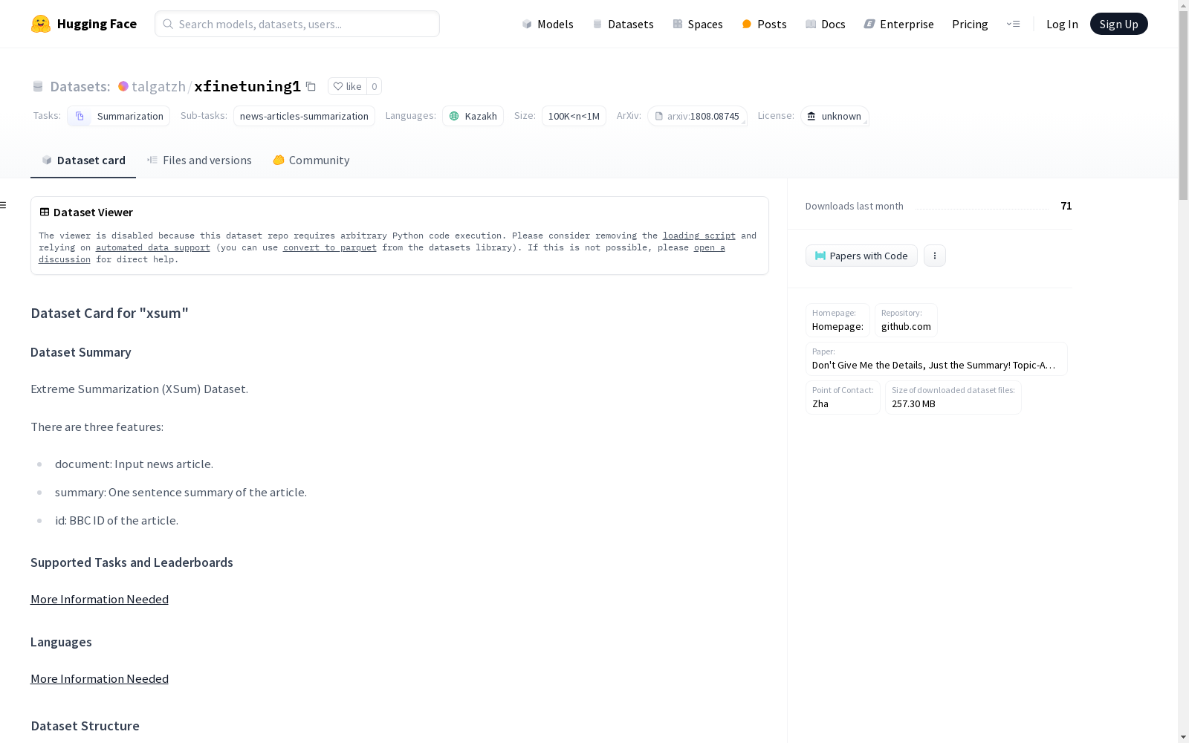Go to the Pricing page
This screenshot has height=743, width=1189.
(970, 24)
